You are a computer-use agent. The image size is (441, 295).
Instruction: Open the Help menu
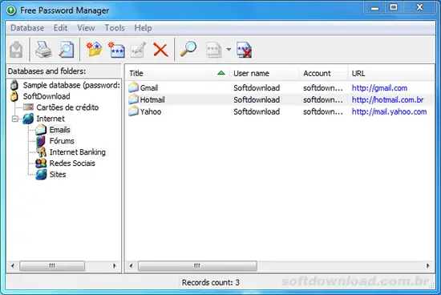point(143,28)
